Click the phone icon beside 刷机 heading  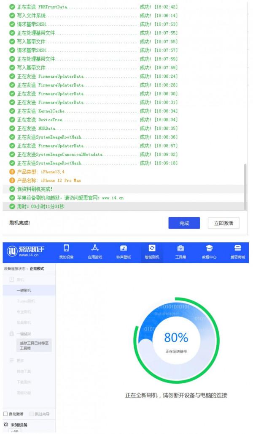click(x=12, y=280)
